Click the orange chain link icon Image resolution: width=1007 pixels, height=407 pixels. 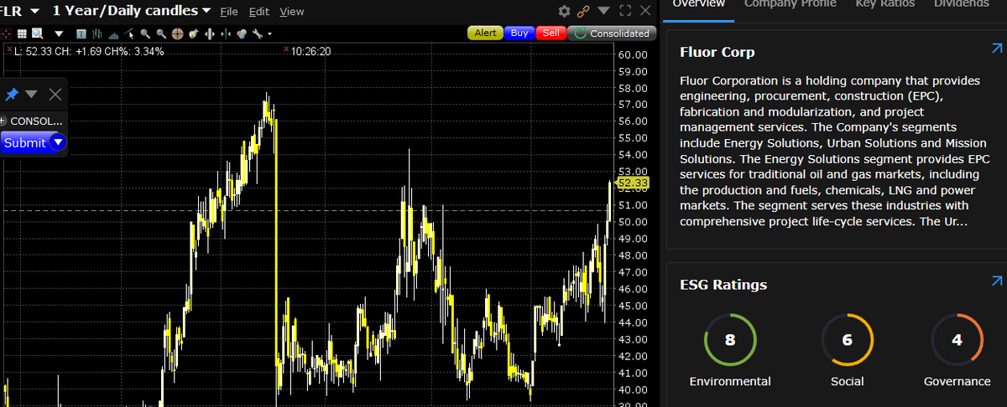[583, 12]
